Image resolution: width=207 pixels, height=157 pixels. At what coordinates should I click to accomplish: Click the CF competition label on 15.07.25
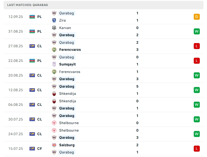click(x=39, y=149)
